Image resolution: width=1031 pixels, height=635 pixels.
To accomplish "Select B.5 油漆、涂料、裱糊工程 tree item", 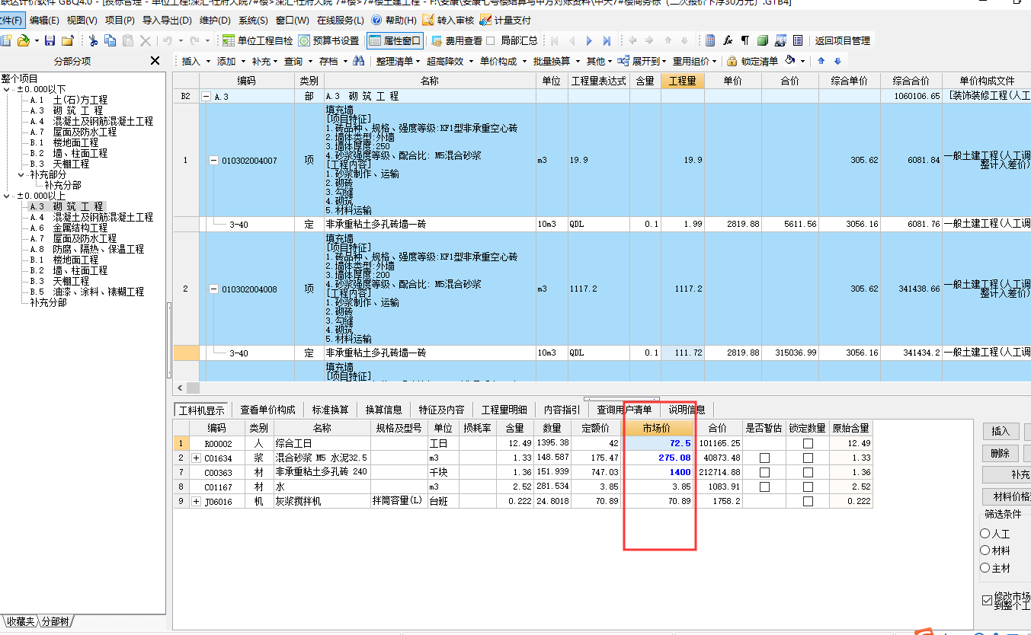I will point(86,292).
